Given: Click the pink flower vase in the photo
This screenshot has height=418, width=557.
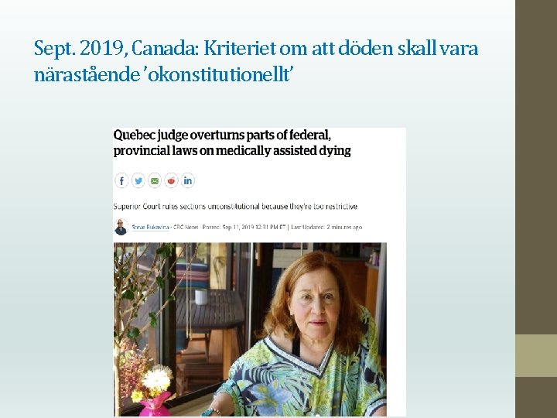Looking at the screenshot, I should tap(155, 405).
